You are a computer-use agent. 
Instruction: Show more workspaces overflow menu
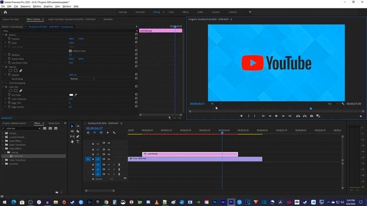[x=250, y=12]
